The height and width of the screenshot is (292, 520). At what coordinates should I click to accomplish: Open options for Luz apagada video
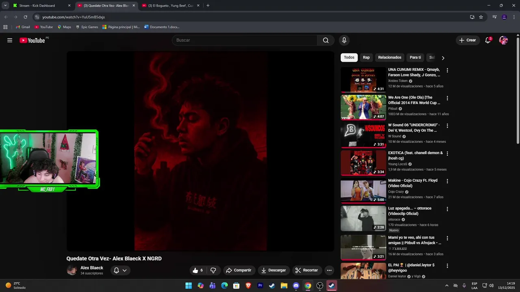pyautogui.click(x=447, y=209)
